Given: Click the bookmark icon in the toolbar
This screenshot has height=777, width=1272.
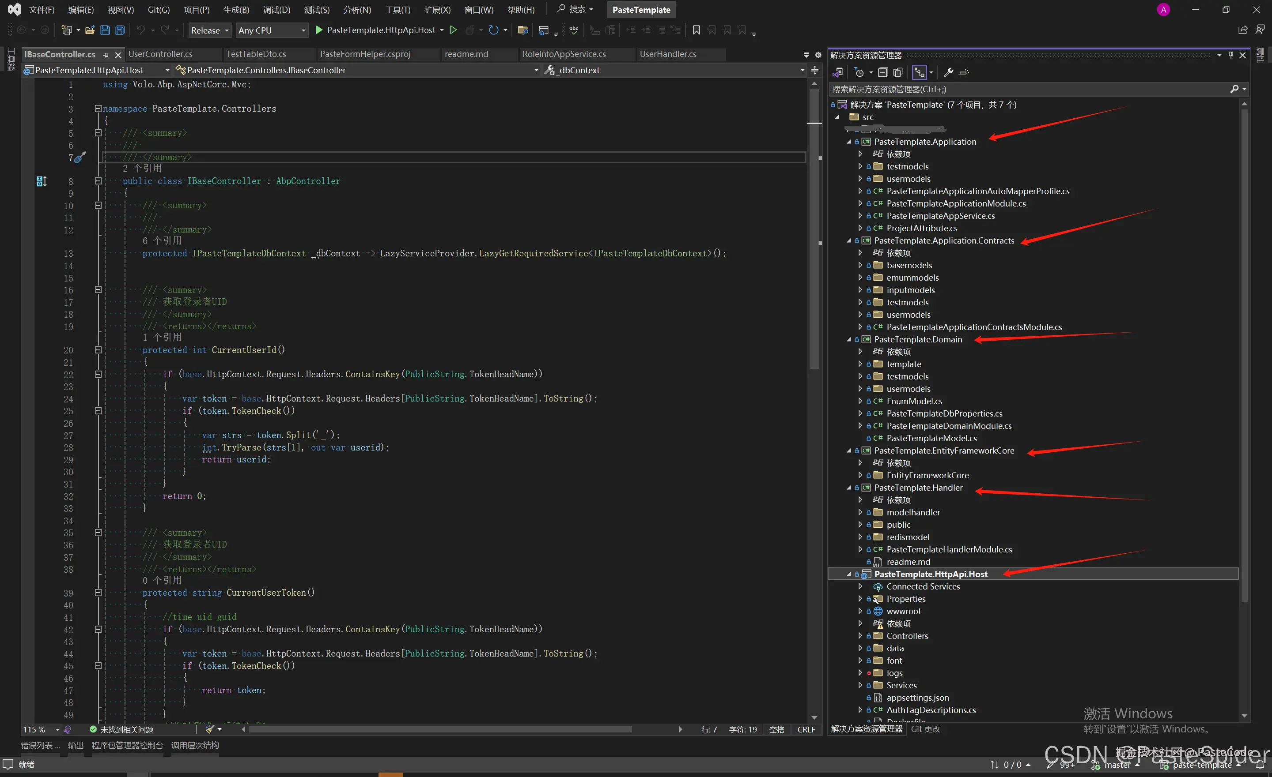Looking at the screenshot, I should pyautogui.click(x=696, y=30).
